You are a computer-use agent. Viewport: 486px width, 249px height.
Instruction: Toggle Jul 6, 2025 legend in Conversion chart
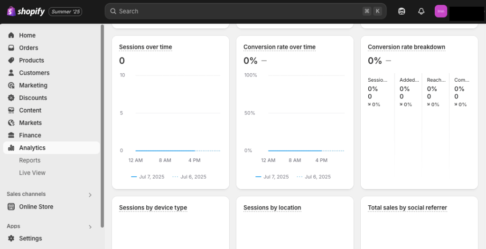point(313,177)
